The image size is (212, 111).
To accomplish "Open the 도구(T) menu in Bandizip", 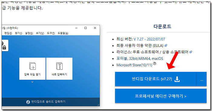I will click(x=51, y=33).
